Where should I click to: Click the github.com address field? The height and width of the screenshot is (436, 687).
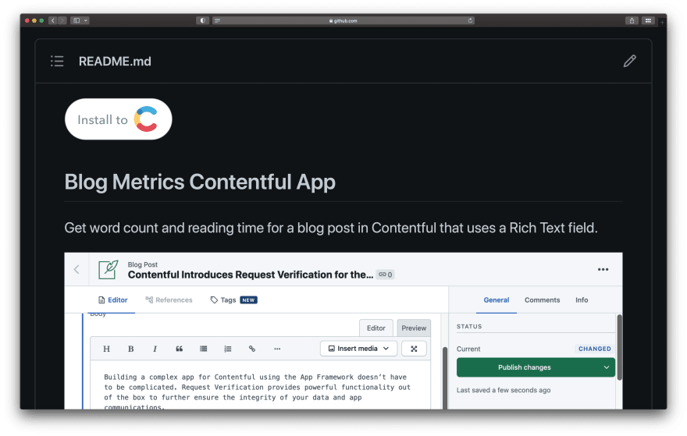(x=343, y=20)
